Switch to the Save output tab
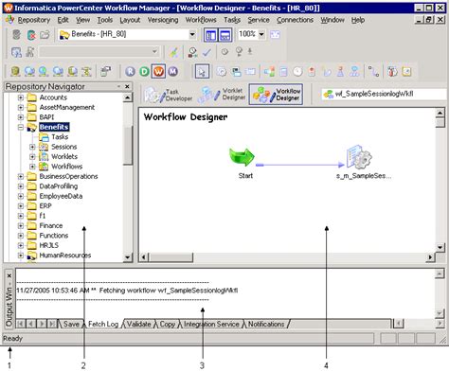The image size is (449, 371). coord(71,324)
